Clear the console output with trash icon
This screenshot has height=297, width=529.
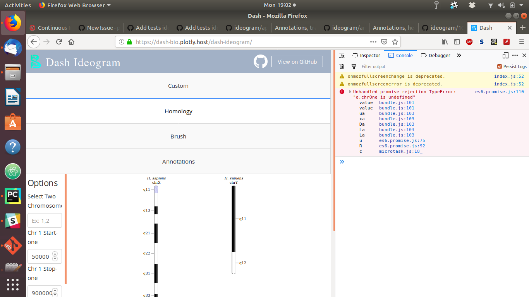click(x=341, y=66)
